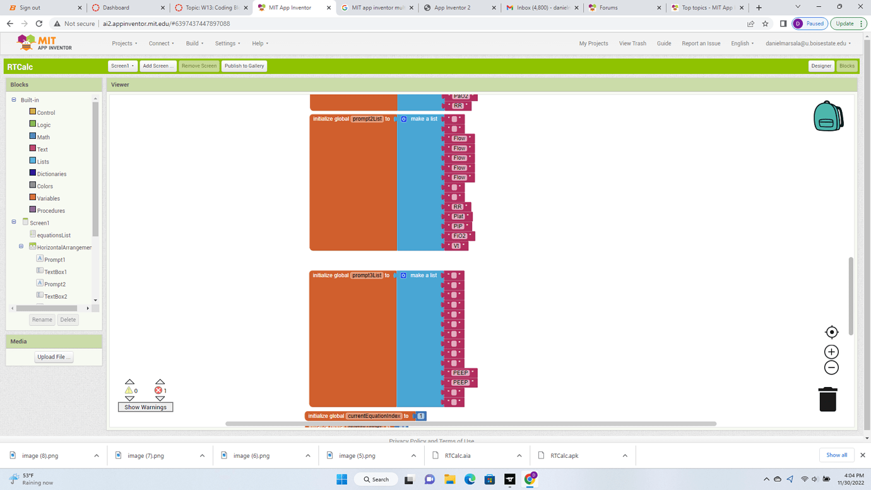Click the prompt3List make a list gear icon
The height and width of the screenshot is (490, 871).
point(403,275)
